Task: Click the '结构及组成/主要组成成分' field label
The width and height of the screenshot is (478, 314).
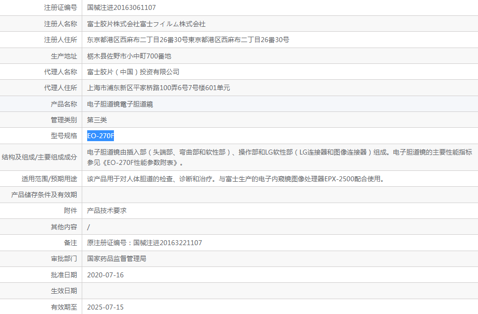Action: click(39, 157)
